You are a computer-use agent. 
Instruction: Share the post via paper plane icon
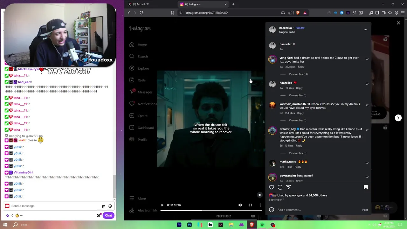[x=288, y=187]
